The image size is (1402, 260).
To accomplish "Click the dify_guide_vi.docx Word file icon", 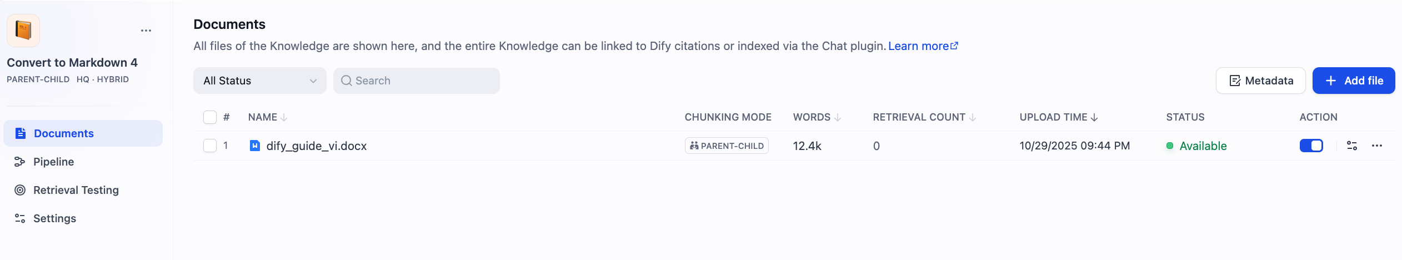I will click(x=255, y=146).
